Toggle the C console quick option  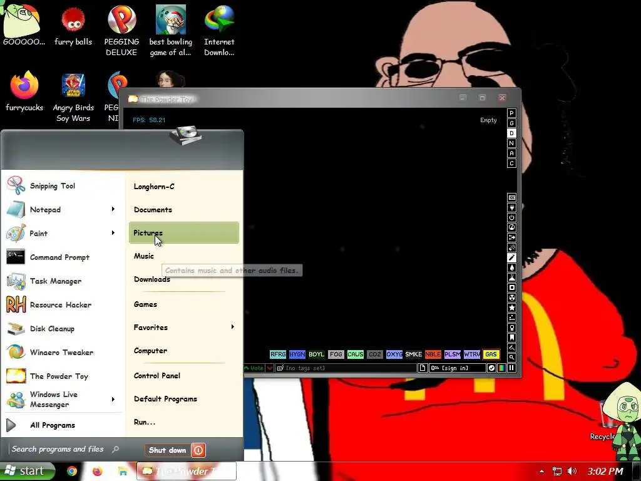pos(511,163)
